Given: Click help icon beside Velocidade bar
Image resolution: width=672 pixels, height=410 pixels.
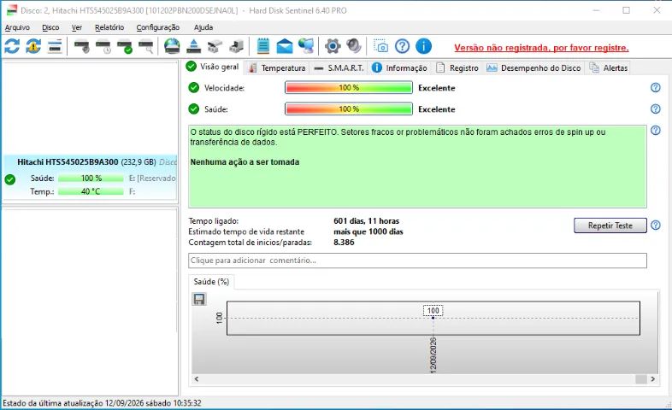Looking at the screenshot, I should point(655,87).
